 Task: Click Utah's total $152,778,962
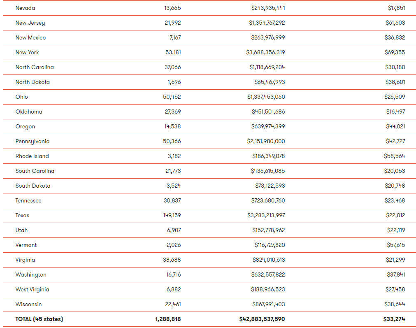(269, 230)
